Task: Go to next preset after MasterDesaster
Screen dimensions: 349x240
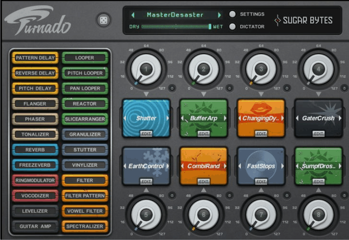Action: (x=219, y=15)
